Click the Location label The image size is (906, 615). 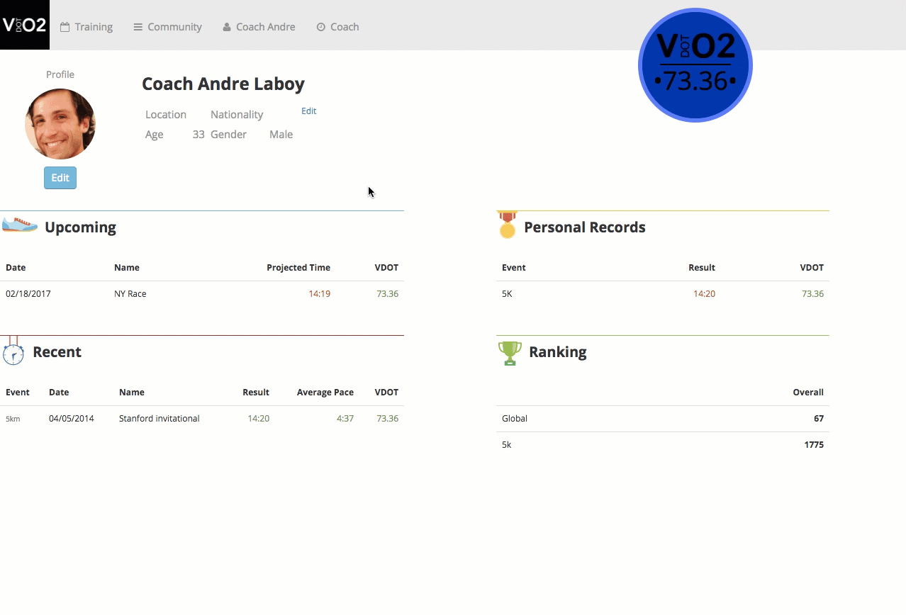pyautogui.click(x=166, y=114)
